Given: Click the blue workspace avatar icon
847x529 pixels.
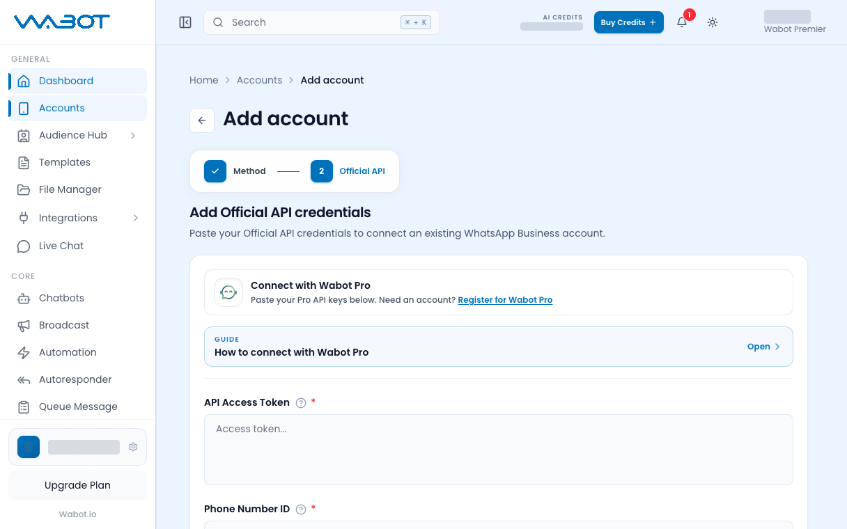Looking at the screenshot, I should click(29, 447).
